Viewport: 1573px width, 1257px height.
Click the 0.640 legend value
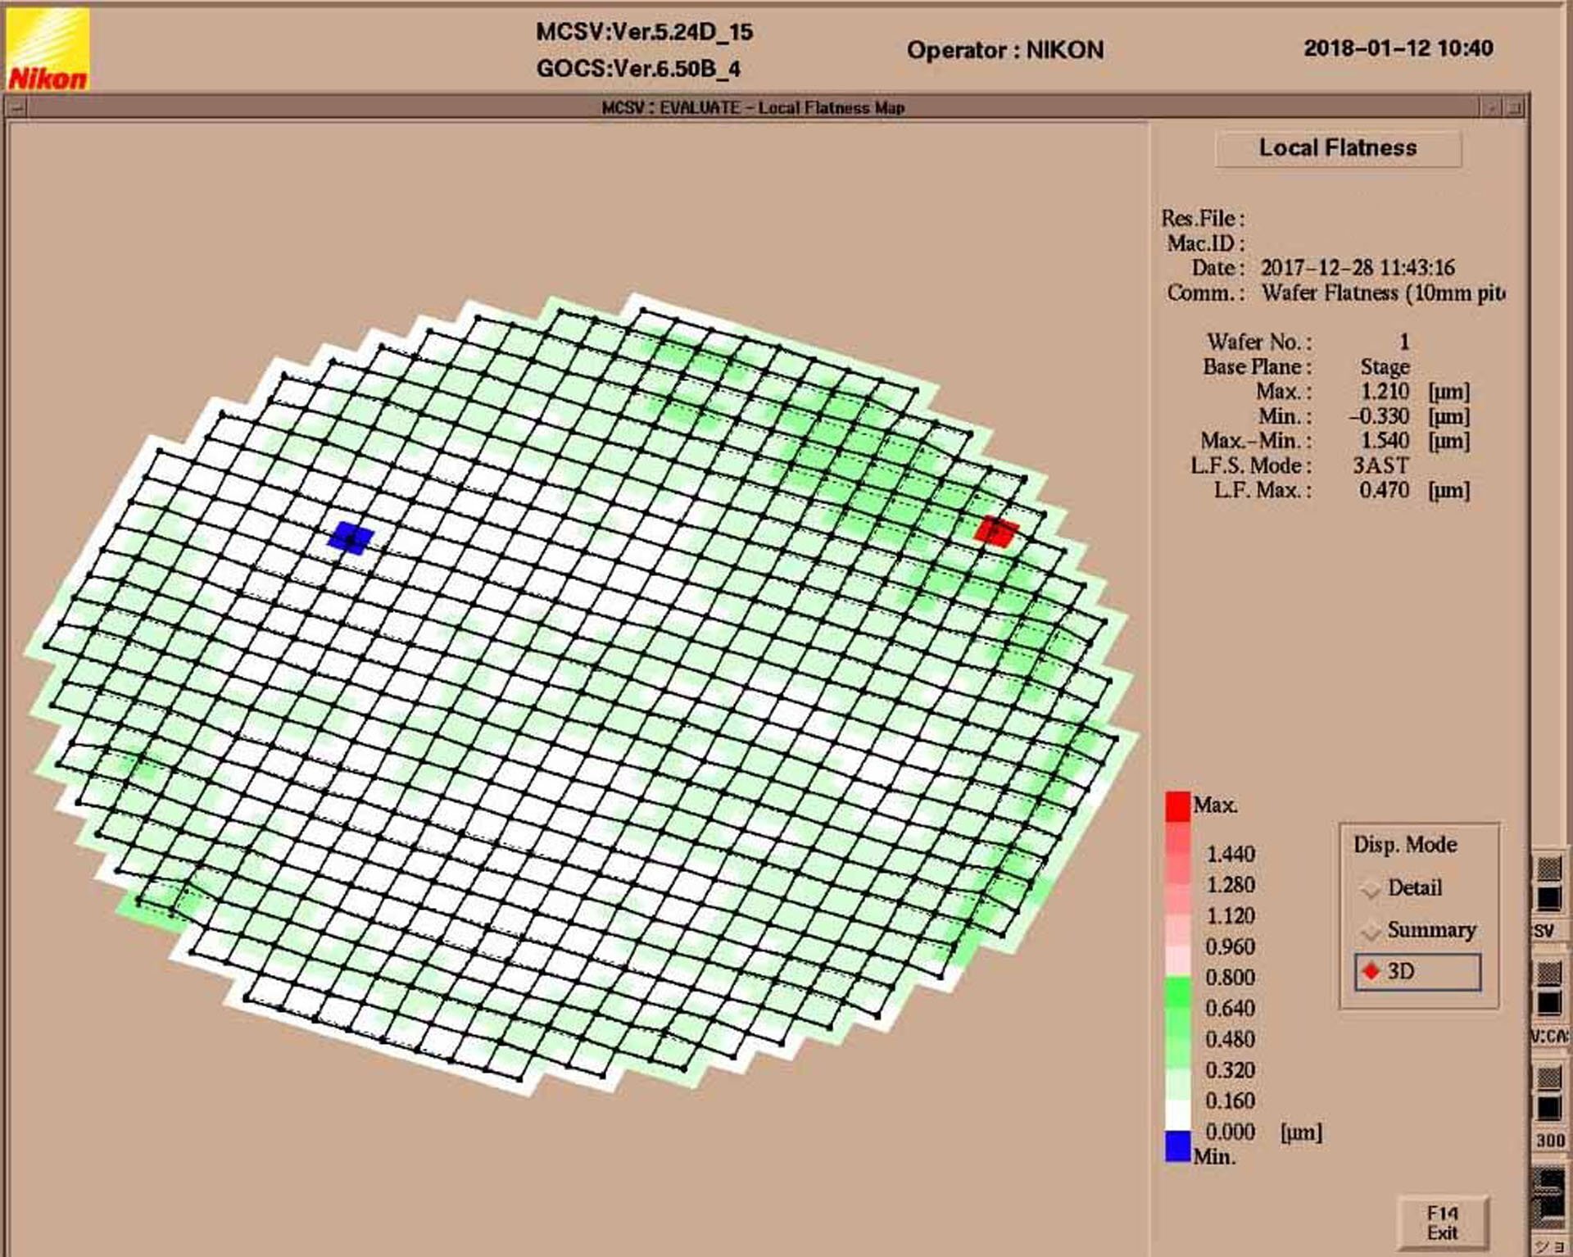pyautogui.click(x=1231, y=1008)
